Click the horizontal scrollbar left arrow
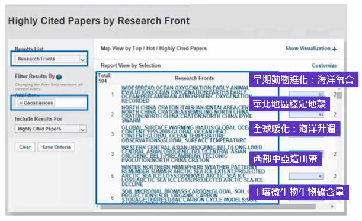 (98, 206)
